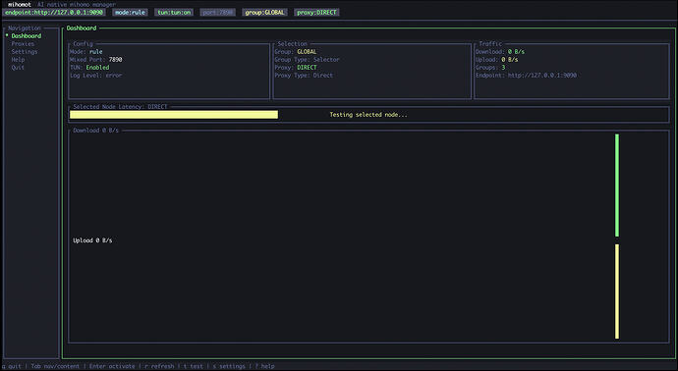Click the 's settings' footer hint
Screen dimensions: 678x371
pos(229,366)
